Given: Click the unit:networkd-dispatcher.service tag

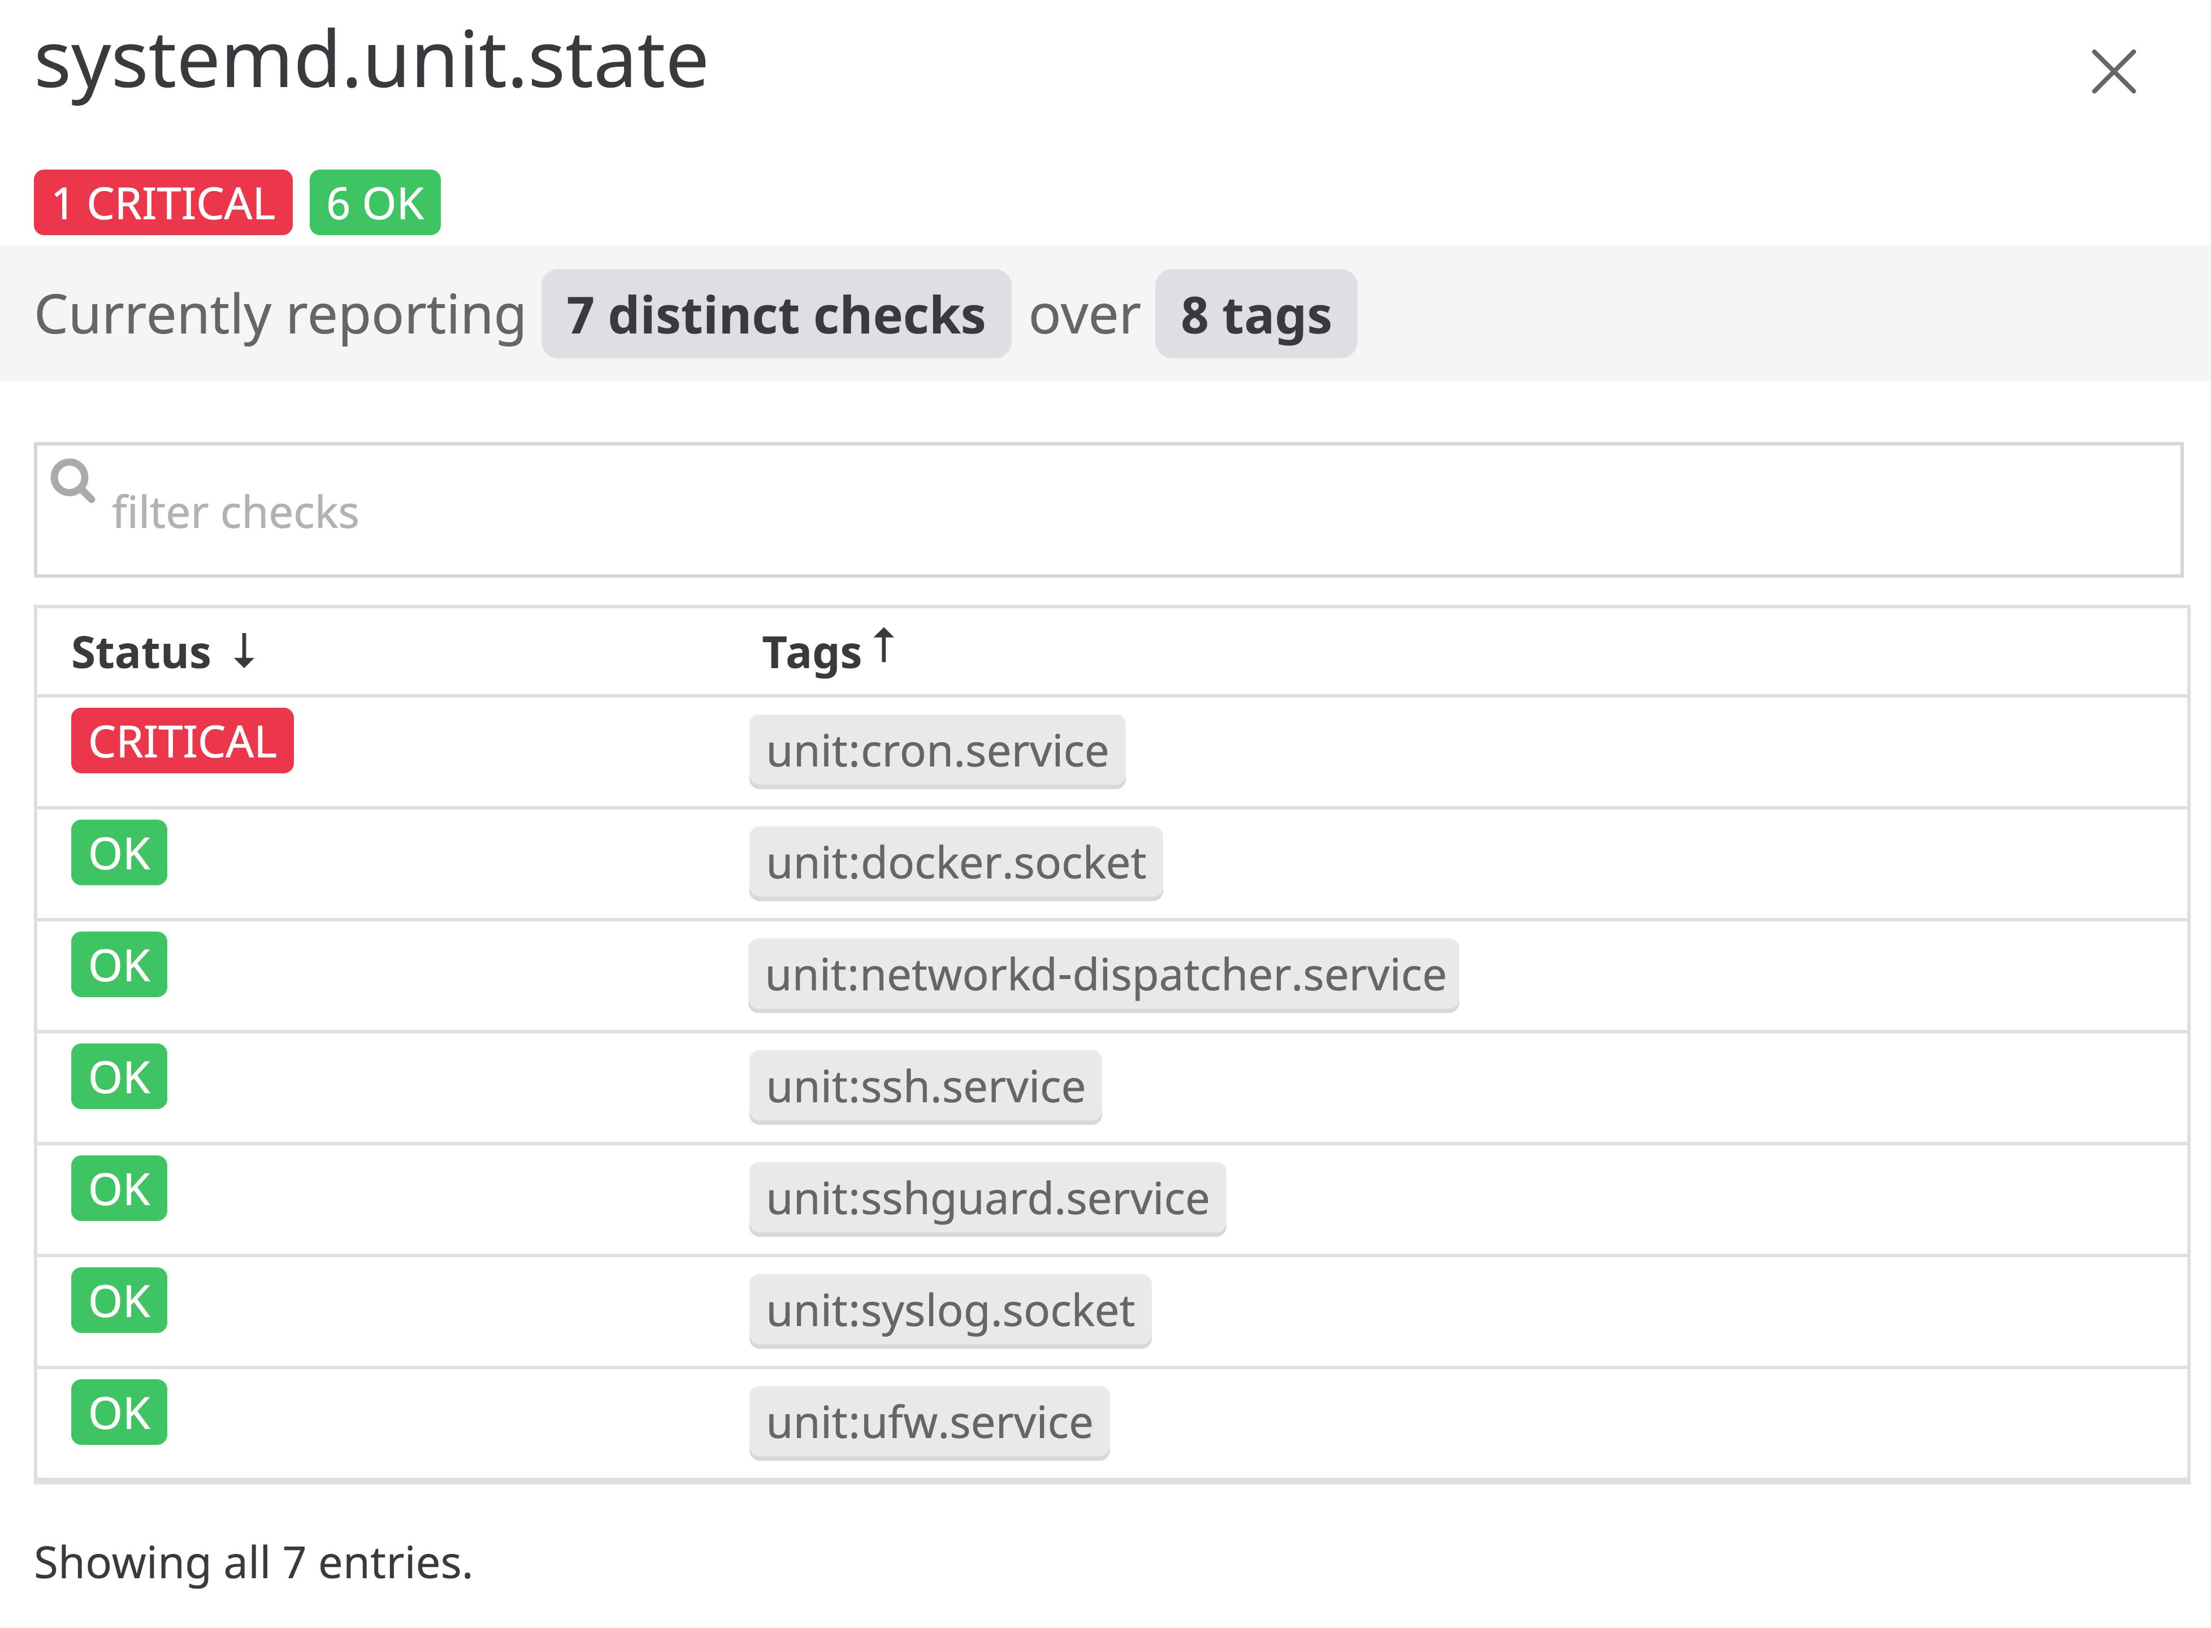Looking at the screenshot, I should pyautogui.click(x=1104, y=975).
